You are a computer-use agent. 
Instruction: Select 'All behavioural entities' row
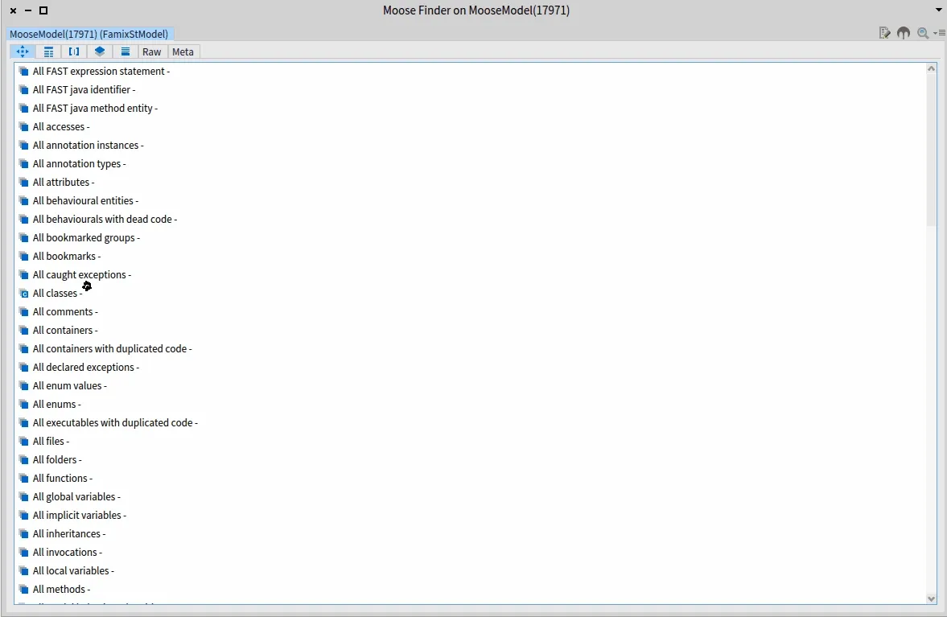tap(470, 200)
